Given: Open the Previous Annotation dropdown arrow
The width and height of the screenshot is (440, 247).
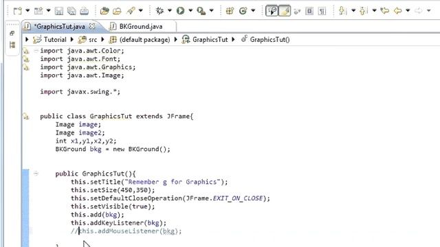Looking at the screenshot, I should click(374, 11).
